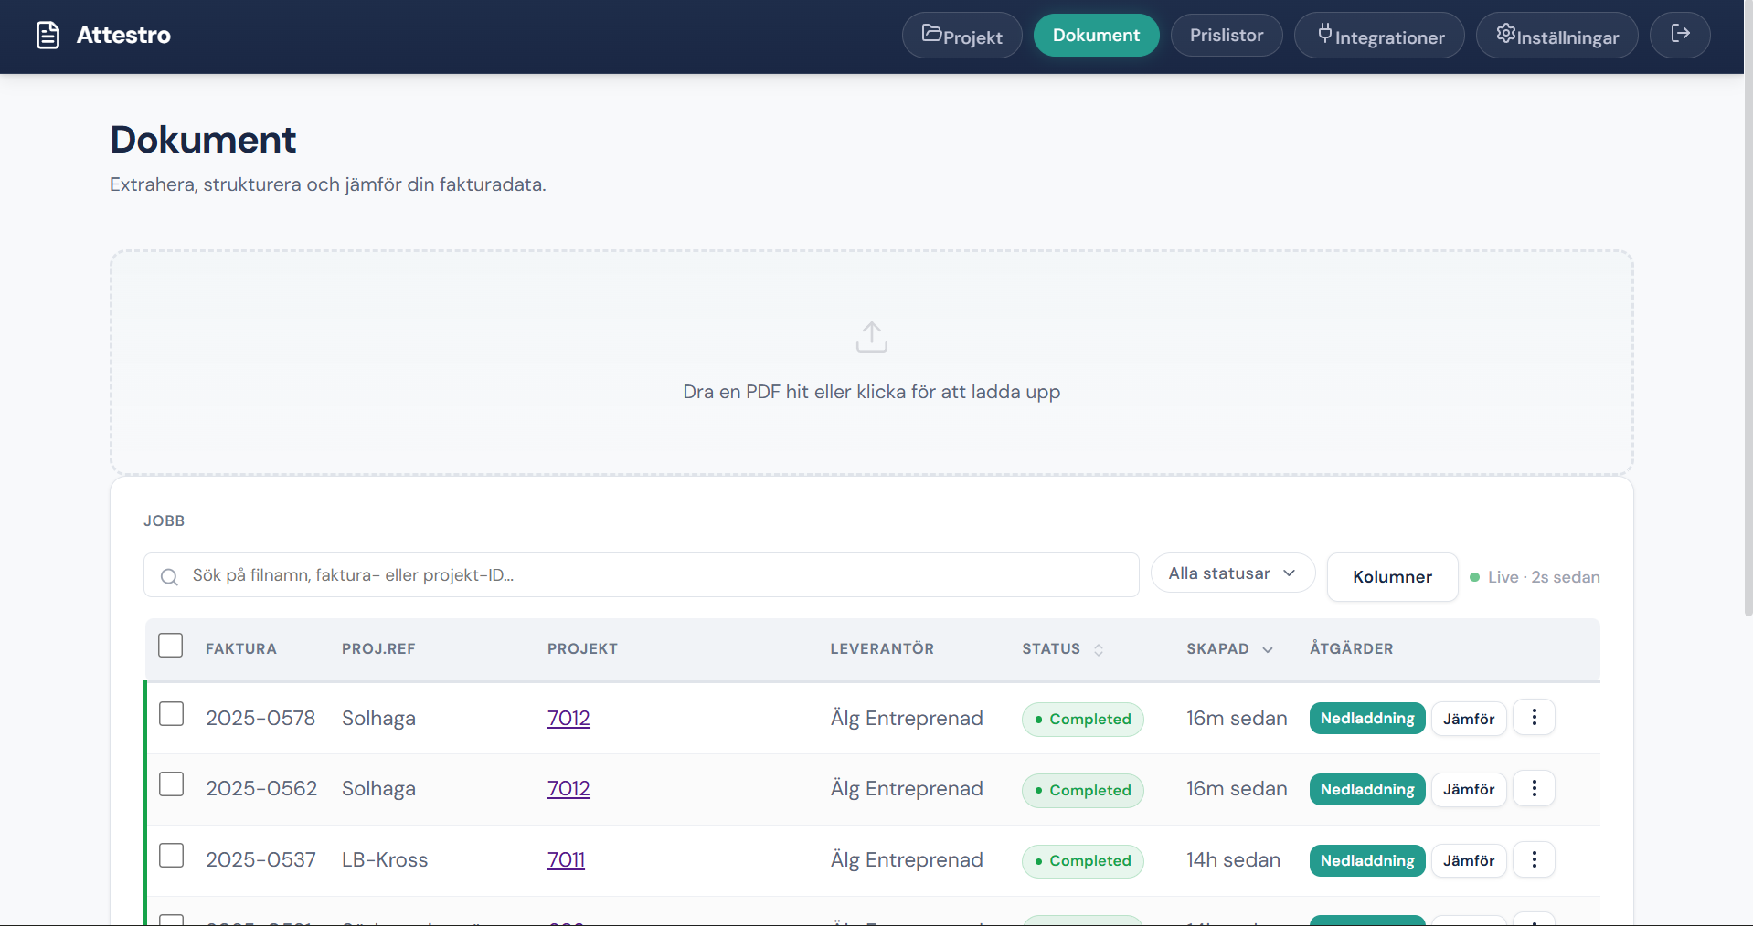Open more options for invoice 2025-0578
Viewport: 1753px width, 926px height.
point(1534,718)
